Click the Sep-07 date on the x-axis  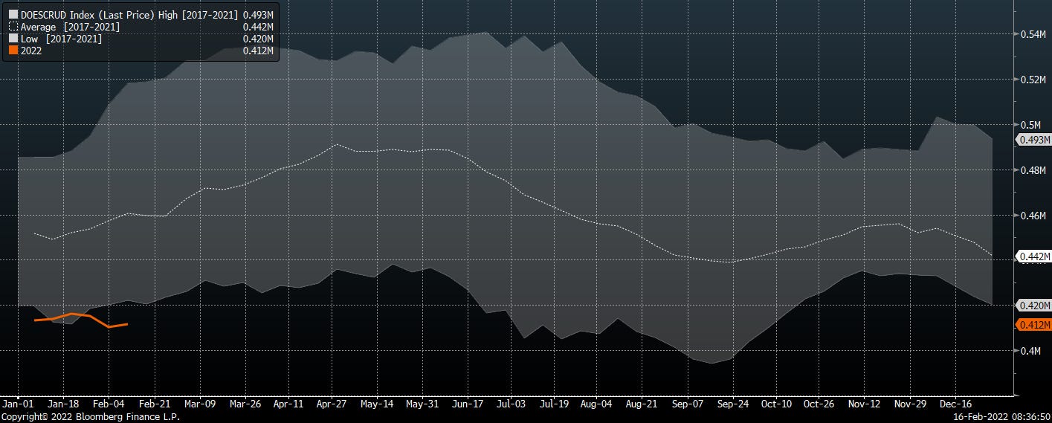688,404
